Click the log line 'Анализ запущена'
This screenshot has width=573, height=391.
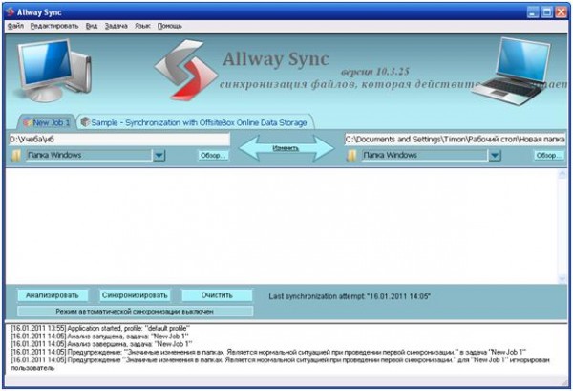point(99,337)
